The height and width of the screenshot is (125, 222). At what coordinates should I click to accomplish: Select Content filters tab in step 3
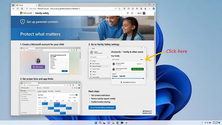pos(58,91)
